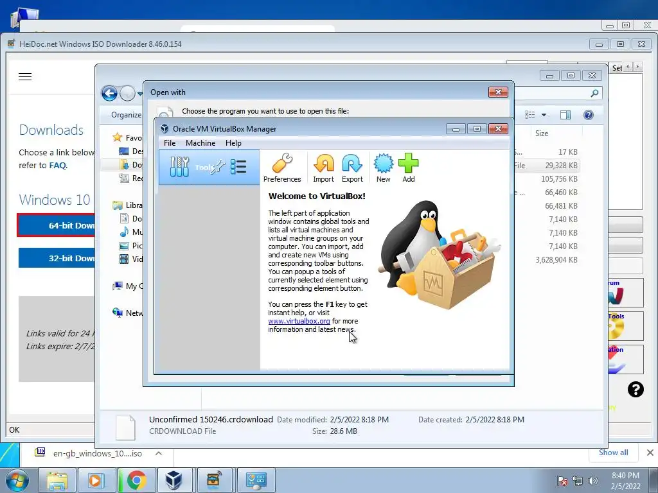Click Show all downloads
The height and width of the screenshot is (493, 658).
[x=613, y=453]
